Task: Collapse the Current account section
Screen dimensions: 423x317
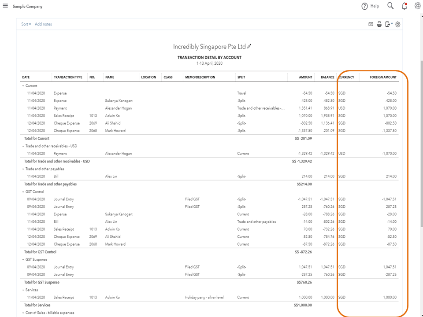Action: (23, 86)
